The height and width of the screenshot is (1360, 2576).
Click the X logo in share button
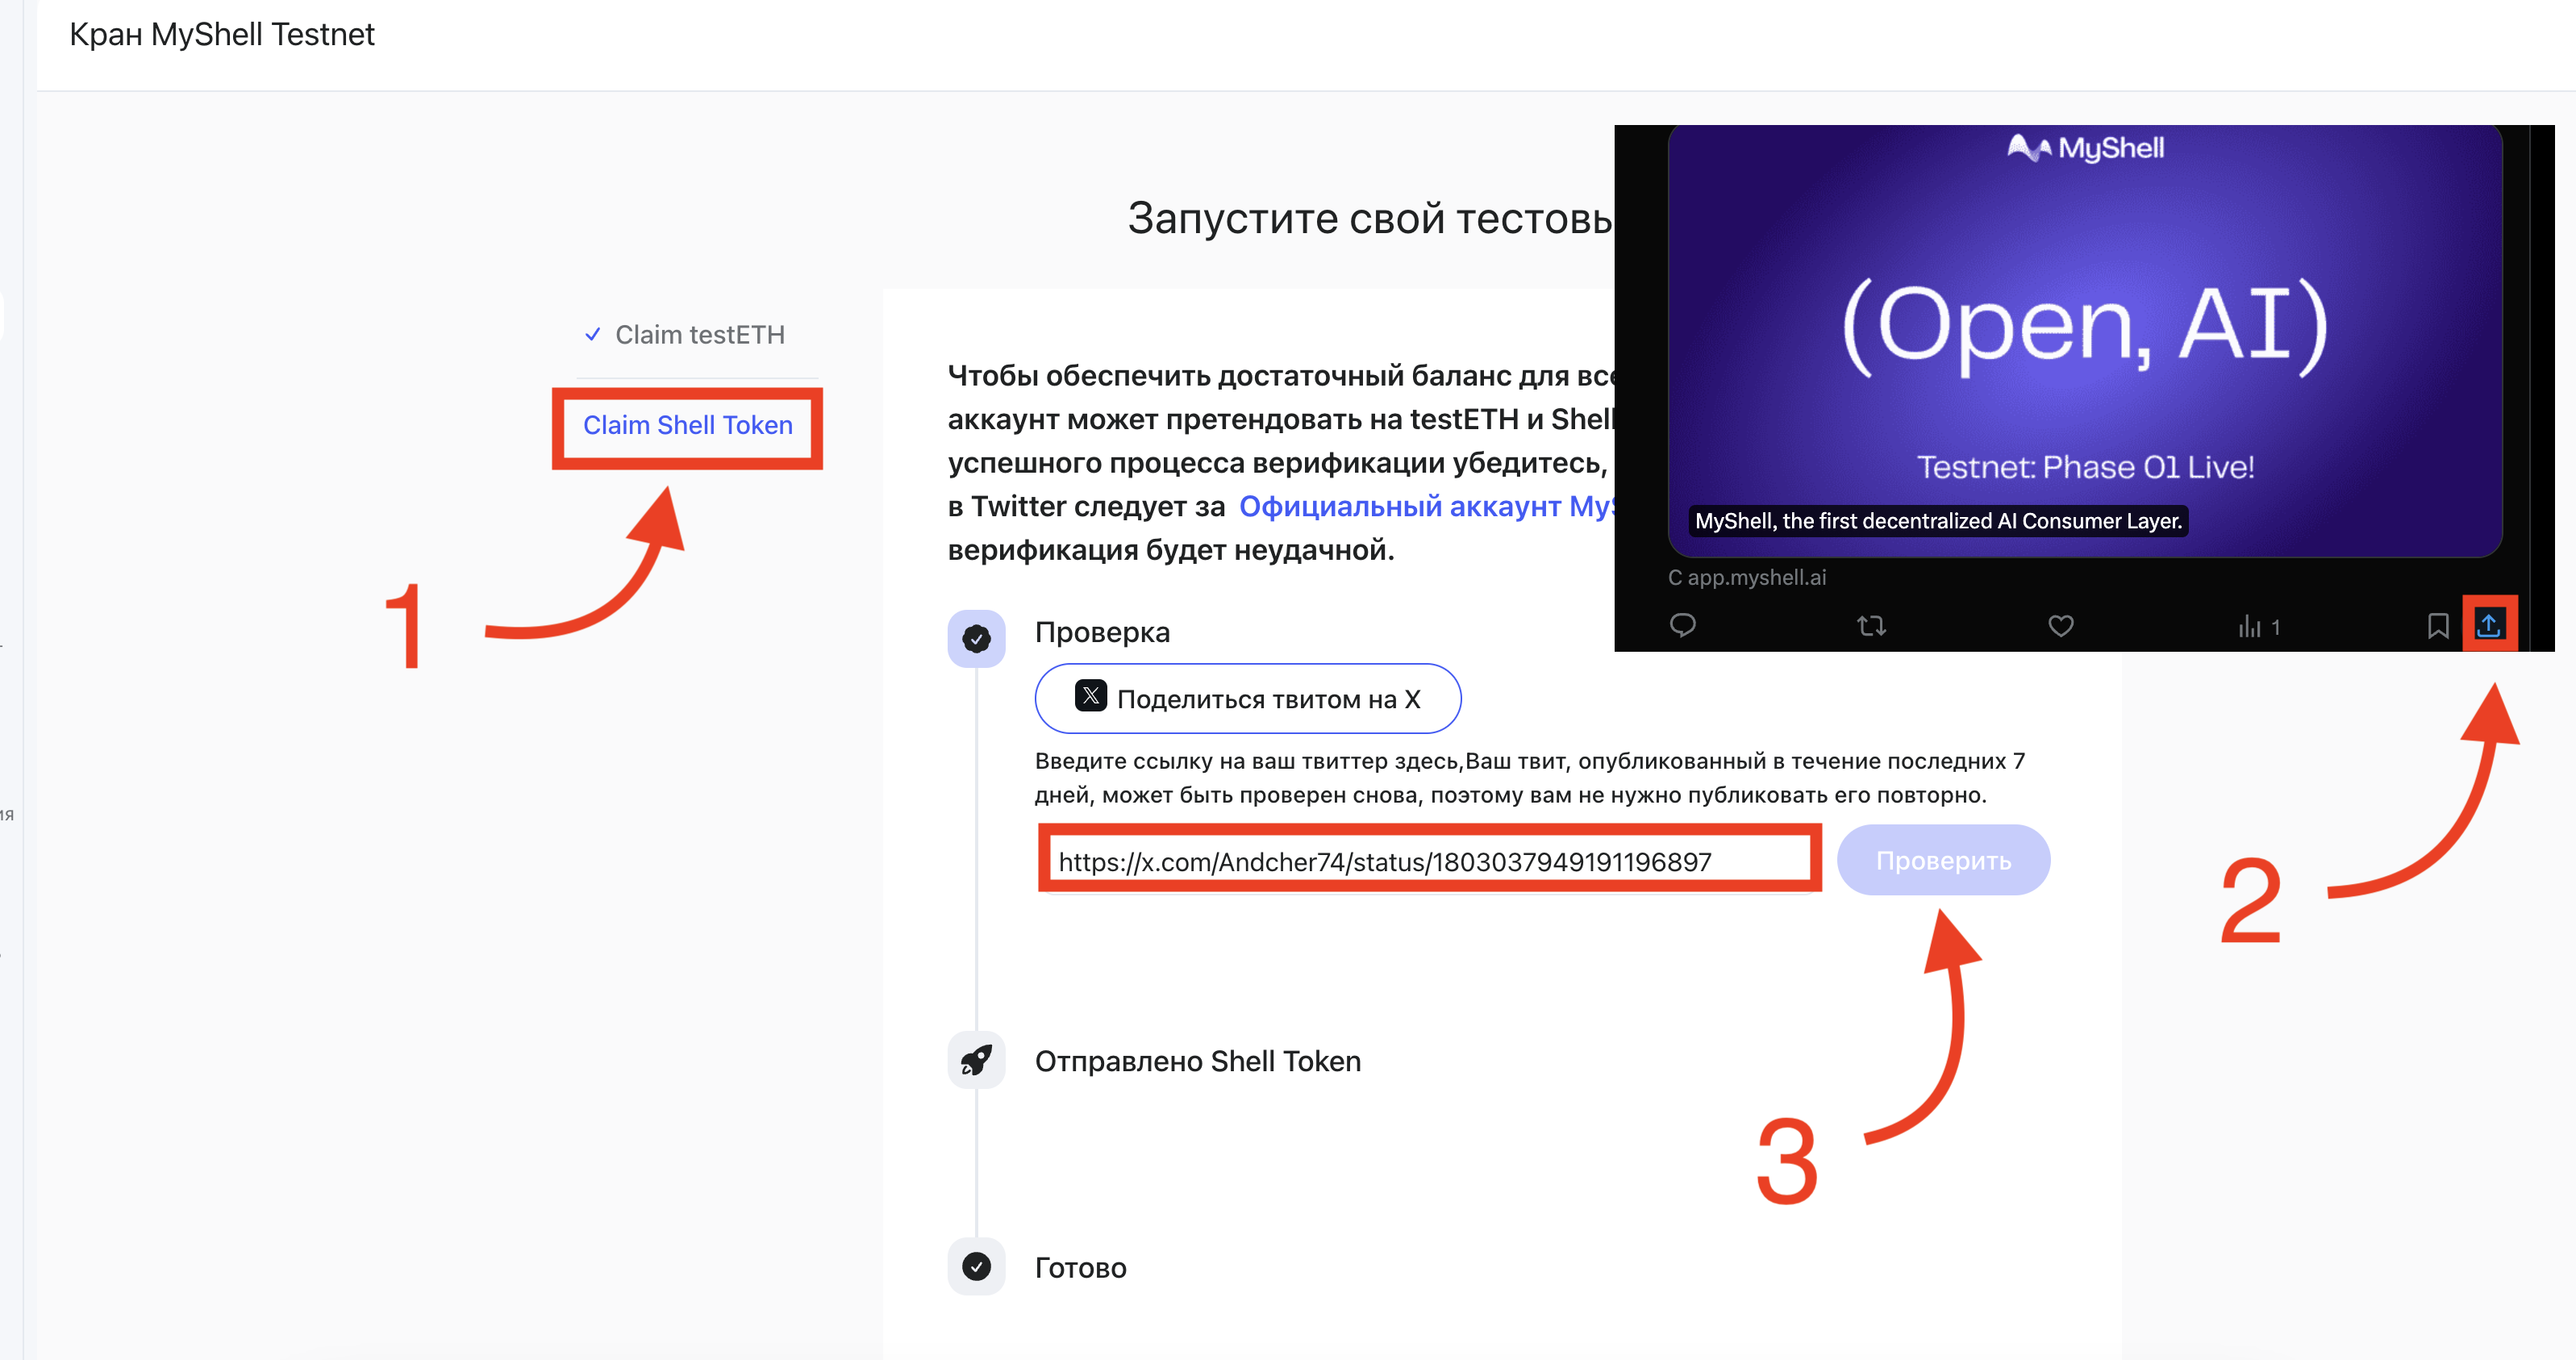(x=1090, y=696)
